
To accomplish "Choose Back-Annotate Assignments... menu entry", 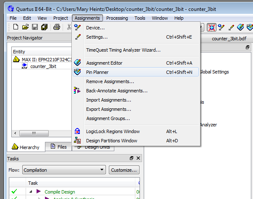I will coord(136,91).
